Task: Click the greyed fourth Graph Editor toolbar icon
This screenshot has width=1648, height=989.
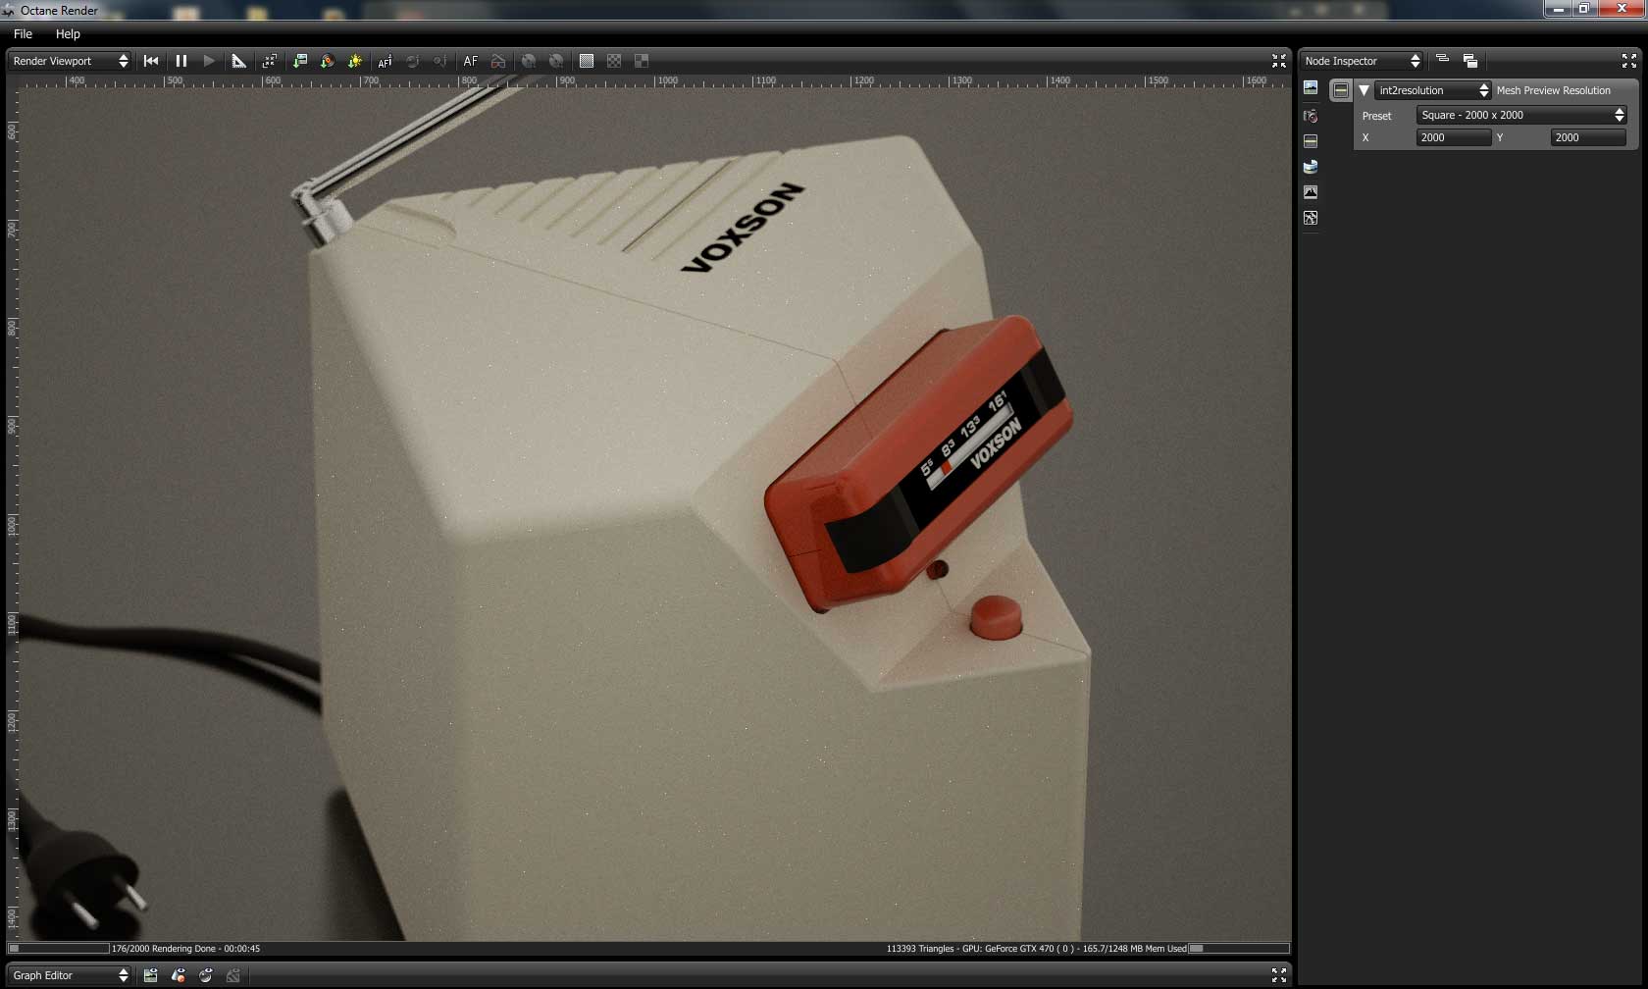Action: pos(233,975)
